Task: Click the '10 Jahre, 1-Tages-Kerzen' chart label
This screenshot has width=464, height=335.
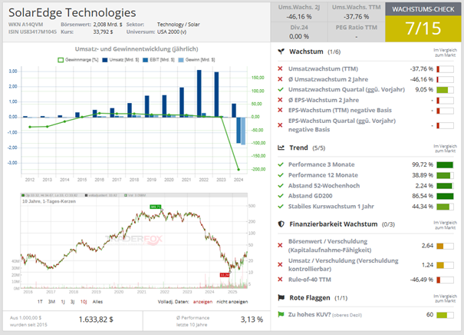Action: point(49,201)
